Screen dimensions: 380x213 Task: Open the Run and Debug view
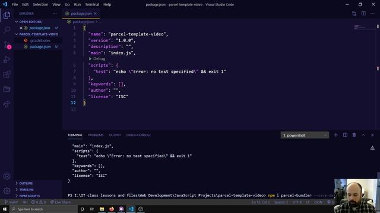click(7, 59)
